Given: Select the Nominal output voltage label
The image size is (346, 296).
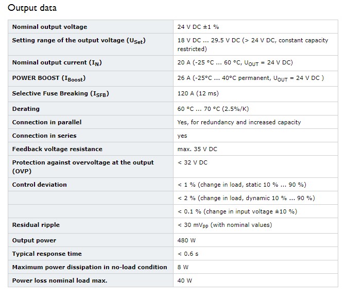Looking at the screenshot, I should [x=49, y=27].
